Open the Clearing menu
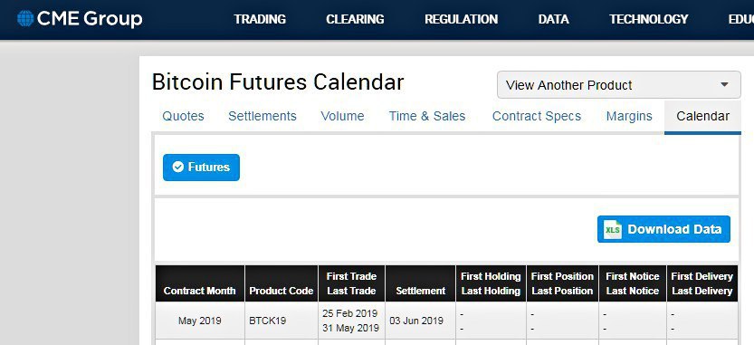 [355, 19]
